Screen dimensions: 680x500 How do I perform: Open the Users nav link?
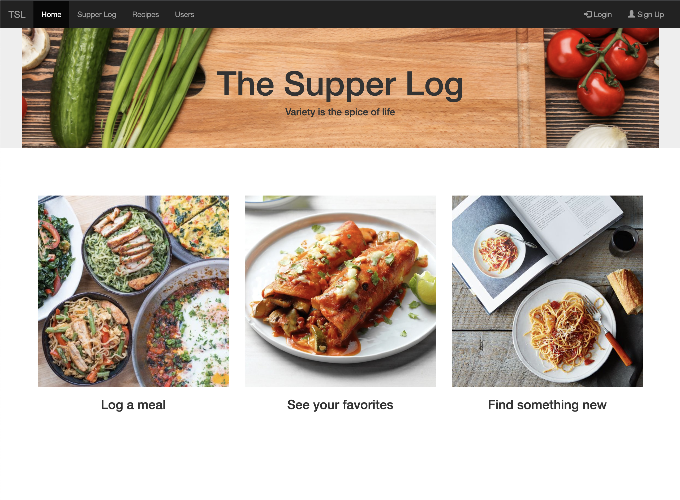coord(184,15)
